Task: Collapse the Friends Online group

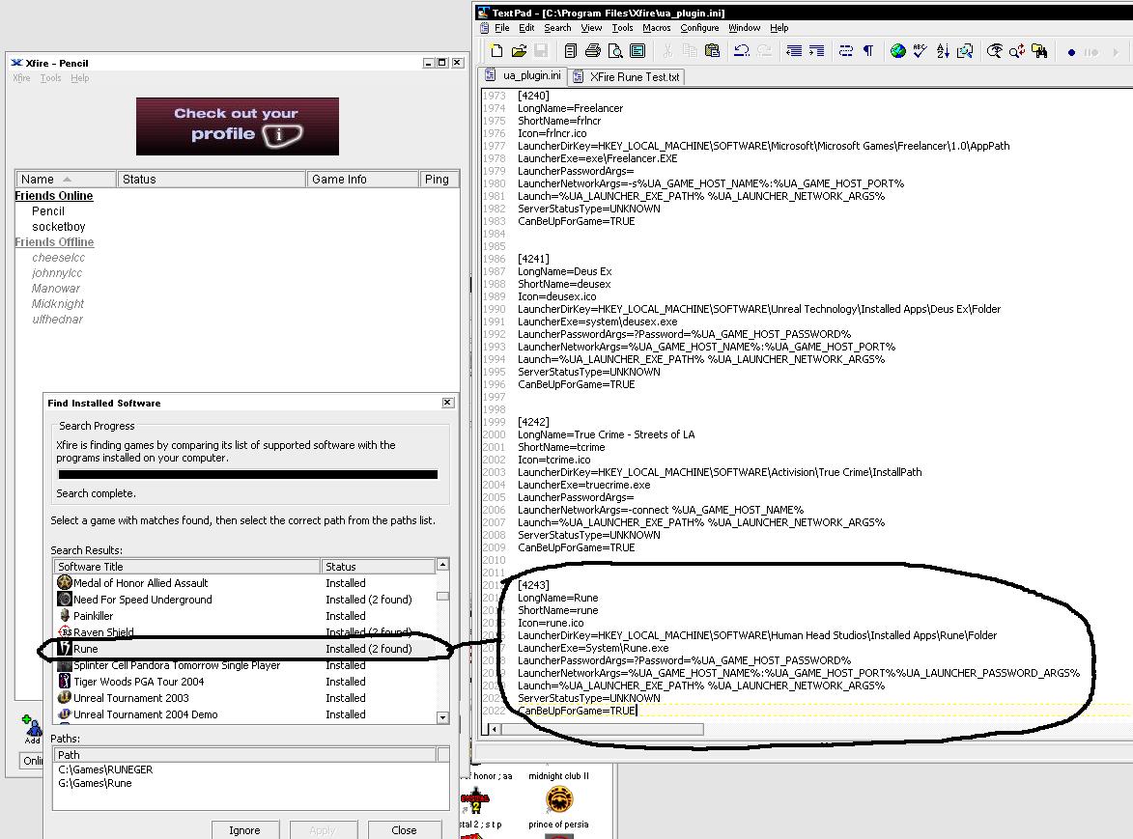Action: 53,196
